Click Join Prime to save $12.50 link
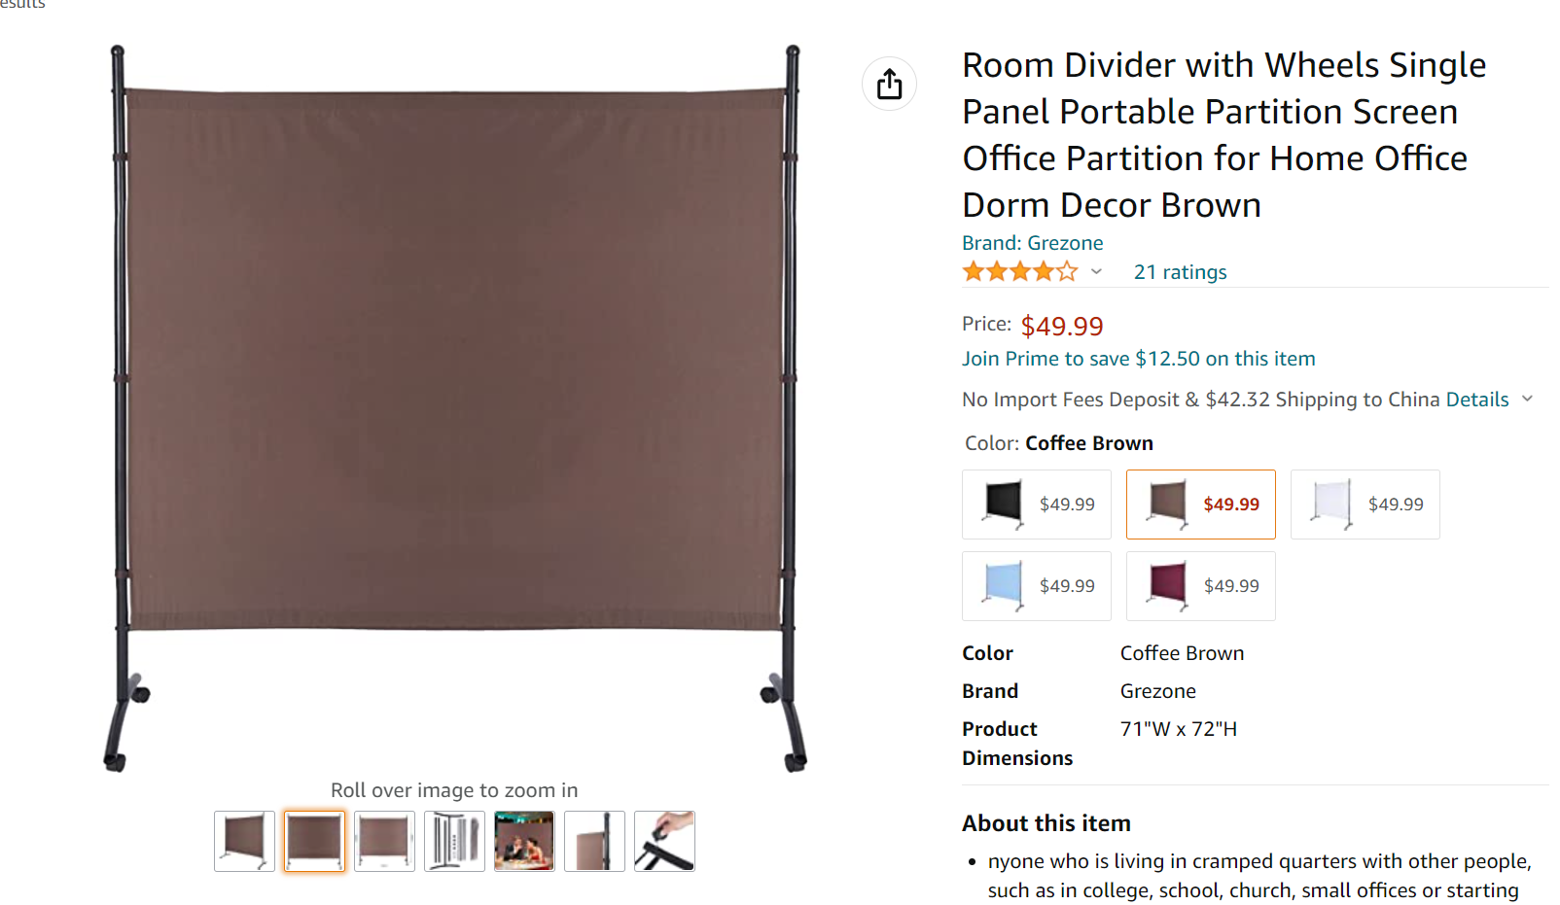This screenshot has height=905, width=1560. [x=1138, y=359]
